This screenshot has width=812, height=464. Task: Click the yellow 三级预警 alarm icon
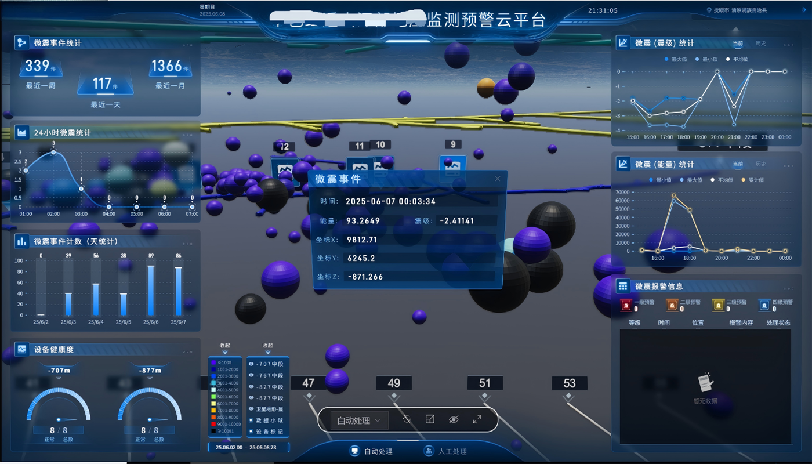pyautogui.click(x=718, y=305)
